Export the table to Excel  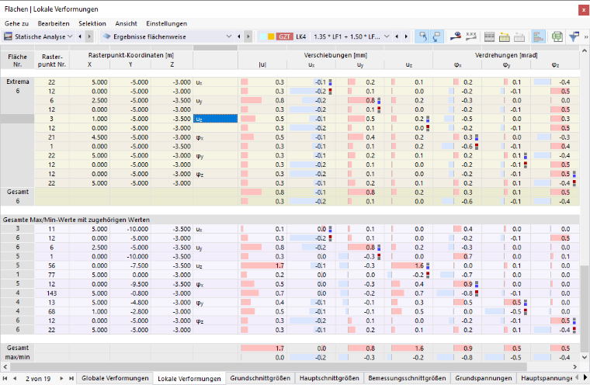[557, 36]
